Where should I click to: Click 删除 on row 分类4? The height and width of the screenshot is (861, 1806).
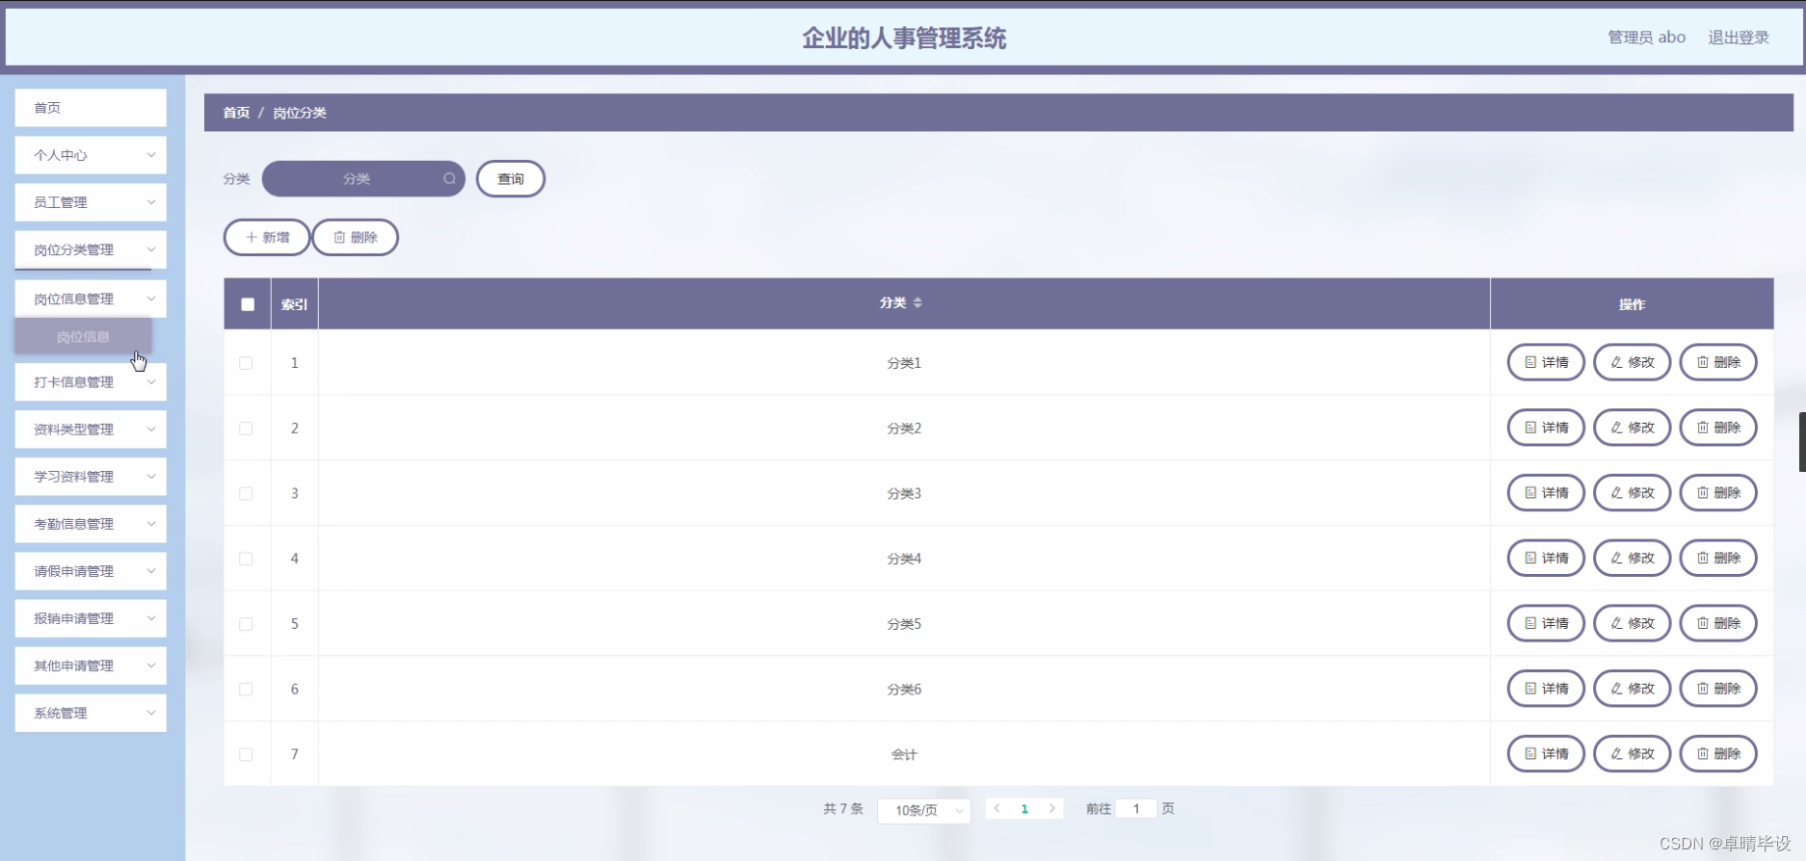(1718, 559)
